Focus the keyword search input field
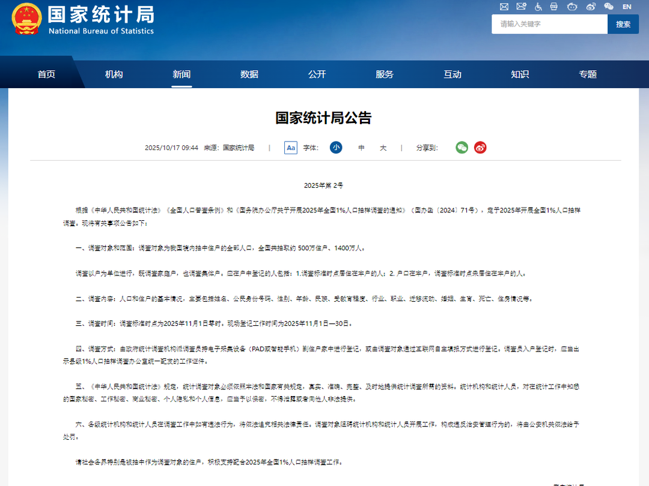649x486 pixels. (x=549, y=24)
